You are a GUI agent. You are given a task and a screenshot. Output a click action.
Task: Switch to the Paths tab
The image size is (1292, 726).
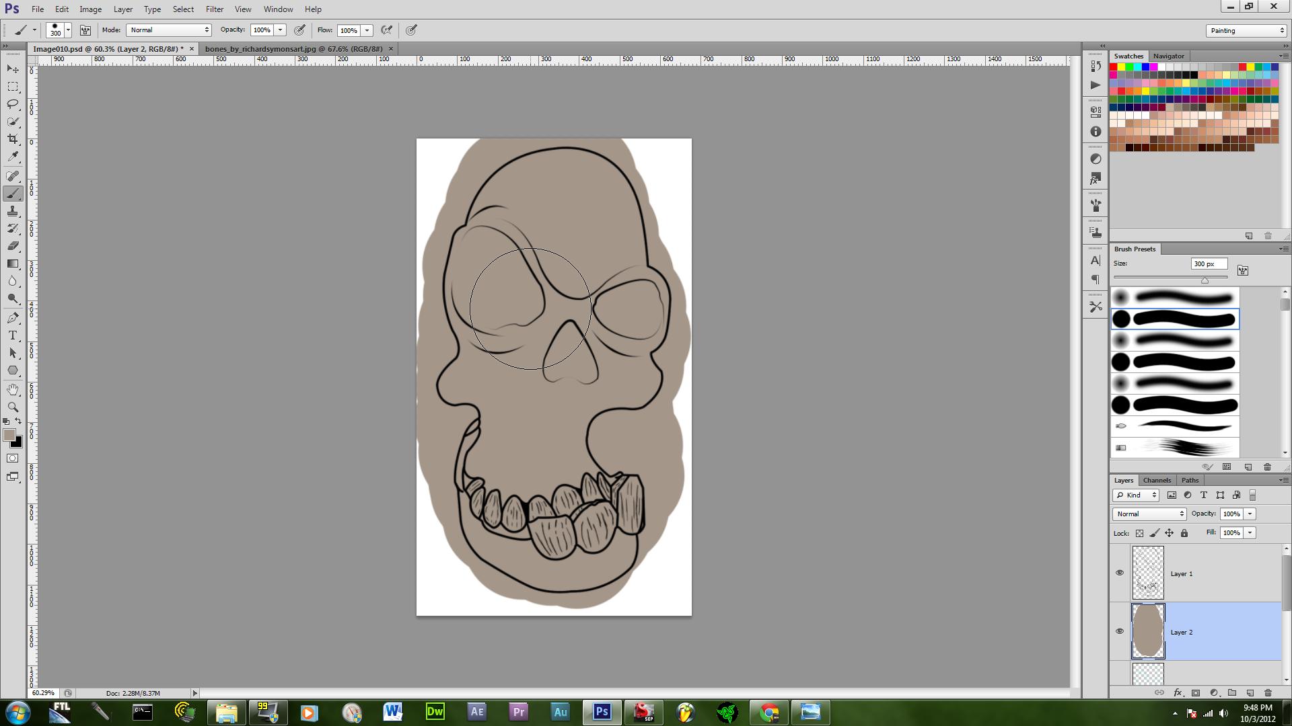(x=1190, y=480)
